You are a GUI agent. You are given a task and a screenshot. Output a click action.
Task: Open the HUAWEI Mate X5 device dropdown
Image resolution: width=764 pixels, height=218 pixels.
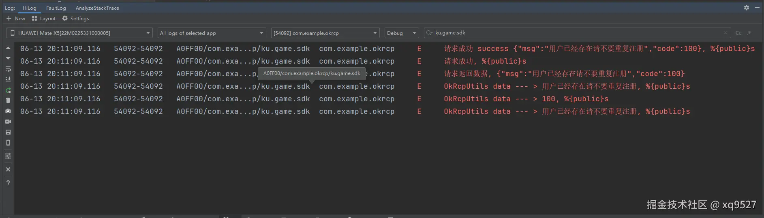click(79, 33)
